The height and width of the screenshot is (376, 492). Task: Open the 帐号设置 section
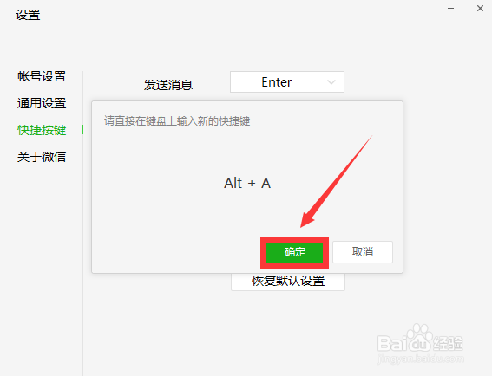pos(42,76)
